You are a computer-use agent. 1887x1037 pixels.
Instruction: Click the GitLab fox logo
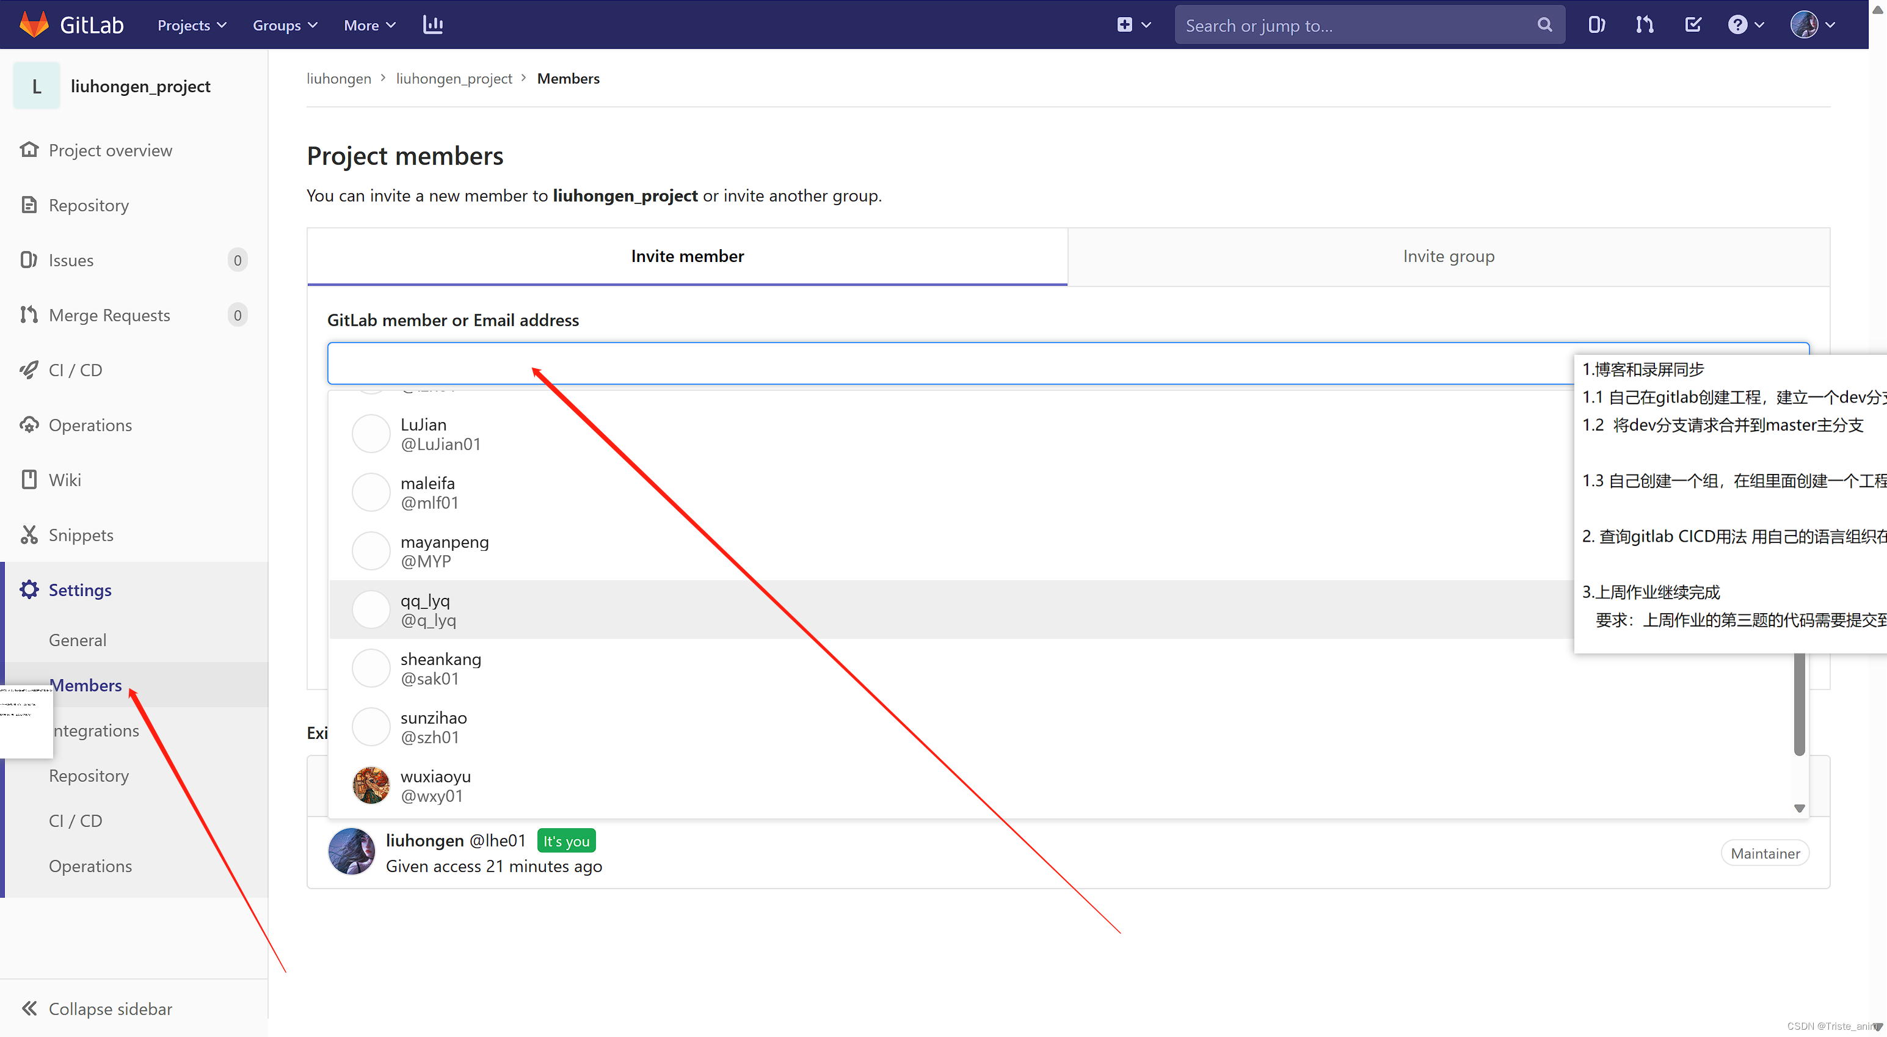coord(34,25)
